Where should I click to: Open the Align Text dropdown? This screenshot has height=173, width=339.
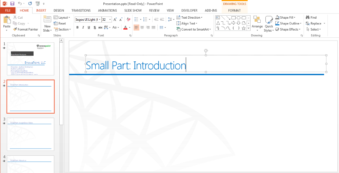(x=187, y=23)
